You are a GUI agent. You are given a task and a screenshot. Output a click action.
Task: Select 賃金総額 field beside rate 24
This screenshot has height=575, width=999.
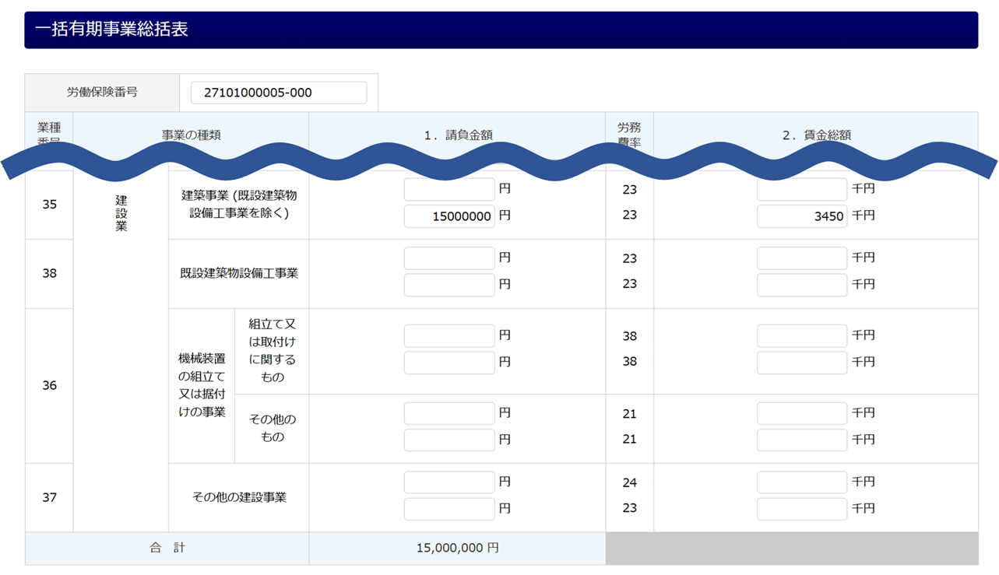click(x=802, y=482)
